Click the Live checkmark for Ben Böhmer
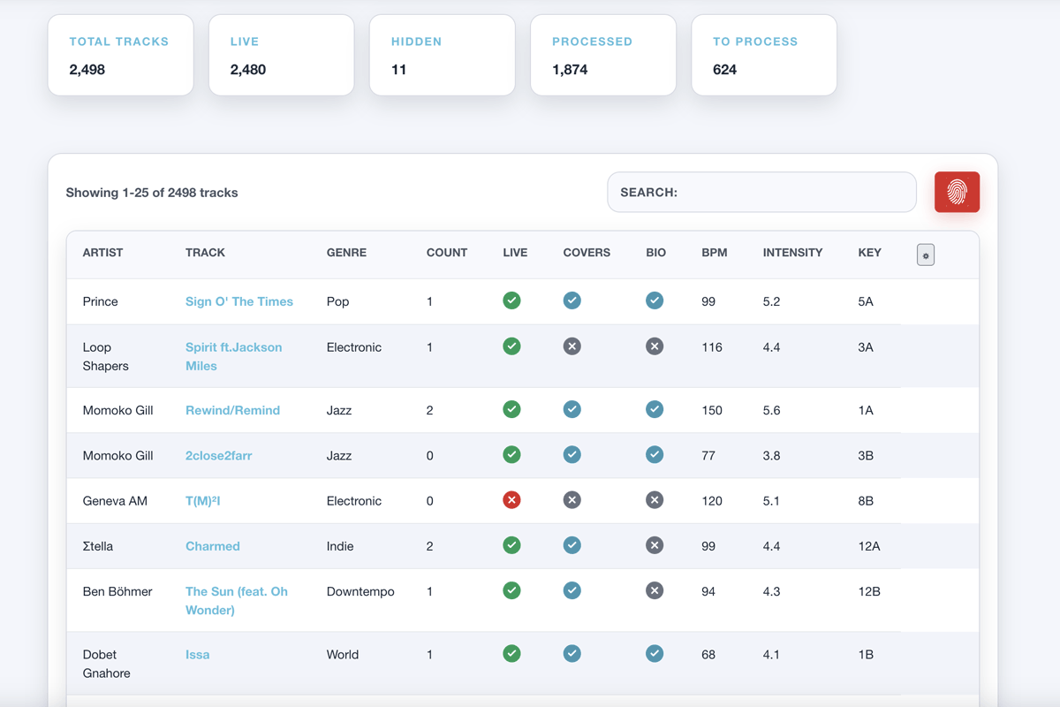The height and width of the screenshot is (707, 1060). click(x=511, y=590)
